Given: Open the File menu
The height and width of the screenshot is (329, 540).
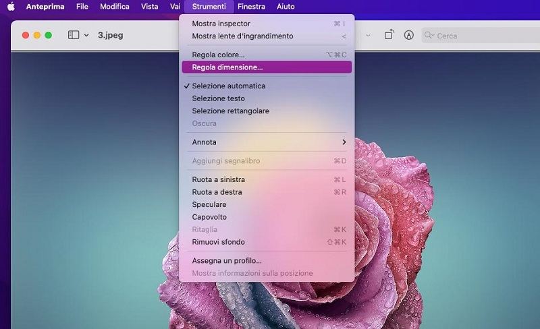Looking at the screenshot, I should tap(82, 7).
